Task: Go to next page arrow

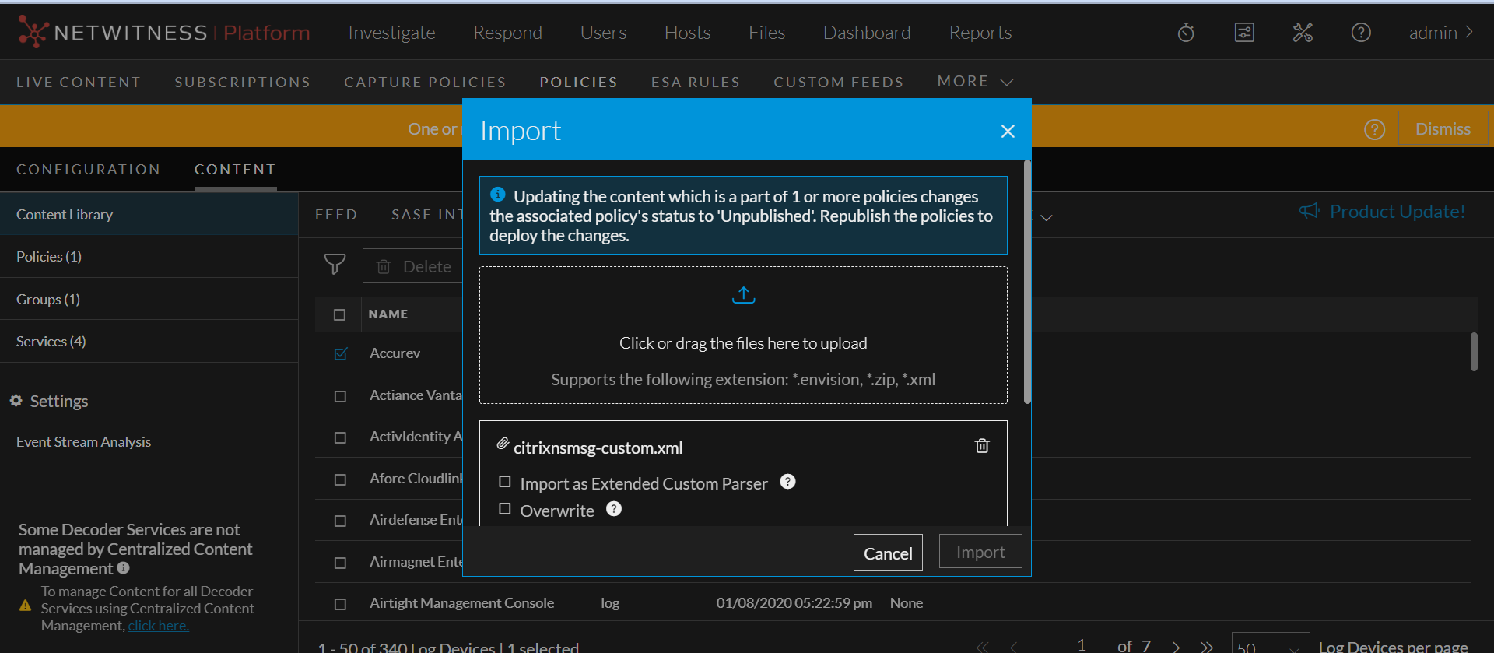Action: tap(1176, 647)
